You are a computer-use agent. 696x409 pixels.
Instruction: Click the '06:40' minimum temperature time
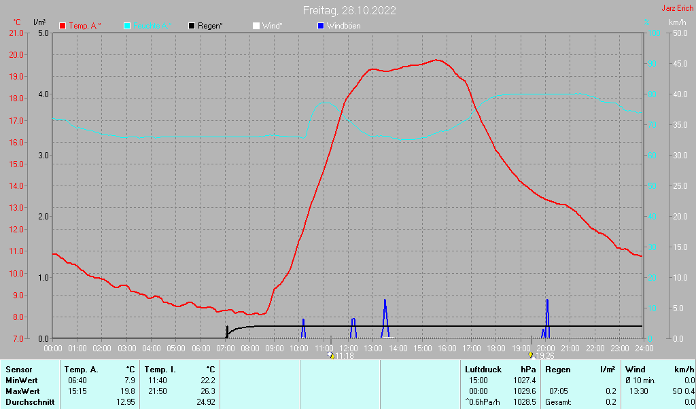tap(77, 380)
